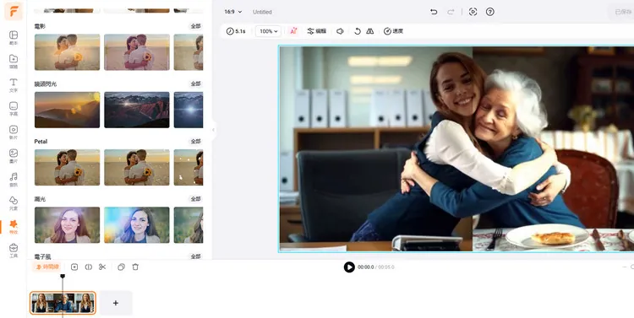Click the screen record icon in the top bar

coord(473,12)
